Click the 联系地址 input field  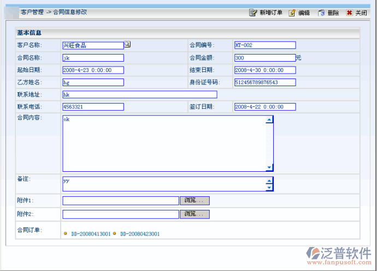point(139,94)
